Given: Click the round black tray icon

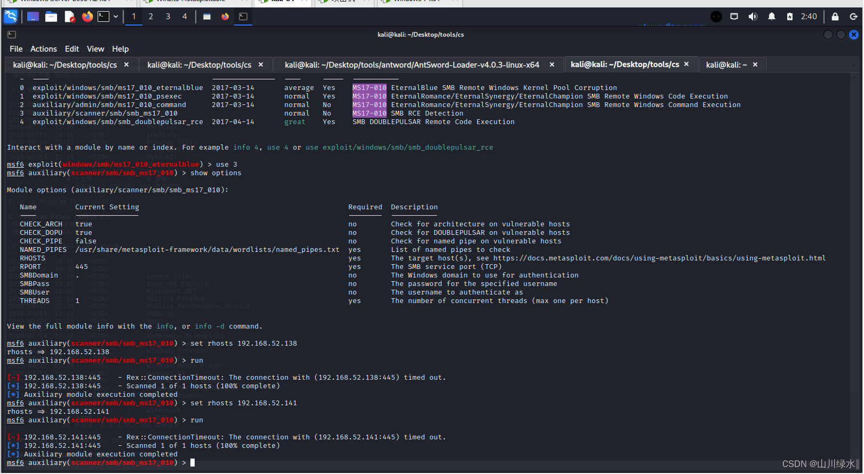Looking at the screenshot, I should click(716, 17).
